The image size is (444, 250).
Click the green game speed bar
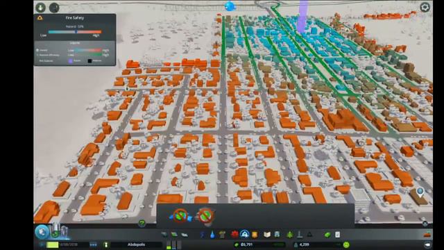pyautogui.click(x=53, y=244)
